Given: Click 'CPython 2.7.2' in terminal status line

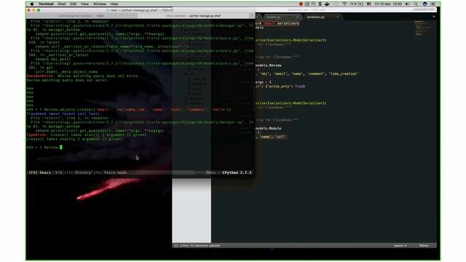Looking at the screenshot, I should click(x=237, y=172).
